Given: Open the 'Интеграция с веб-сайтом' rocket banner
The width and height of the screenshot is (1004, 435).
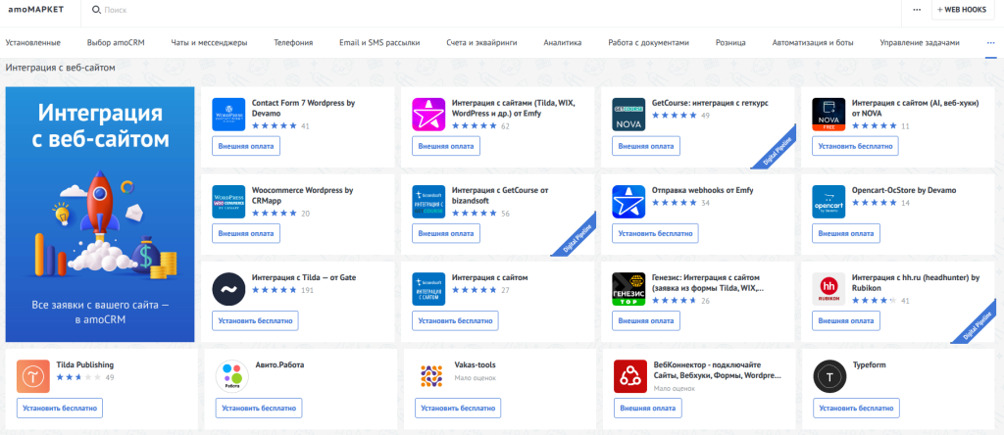Looking at the screenshot, I should [100, 215].
